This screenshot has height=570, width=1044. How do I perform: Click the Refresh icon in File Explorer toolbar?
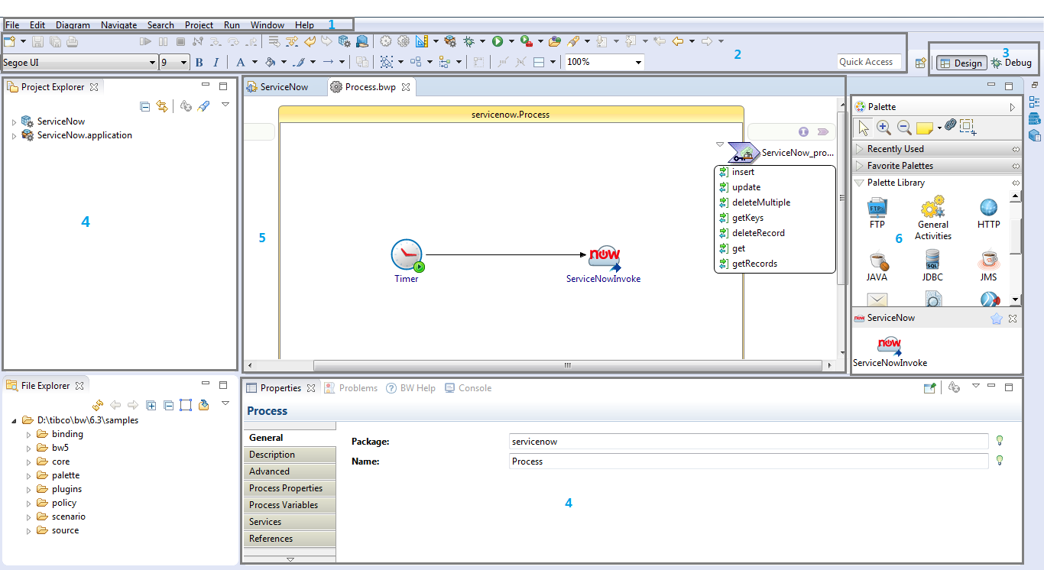[x=98, y=405]
